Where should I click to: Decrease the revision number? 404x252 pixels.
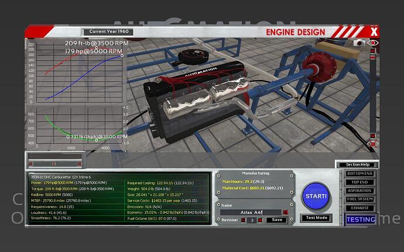[x=242, y=220]
